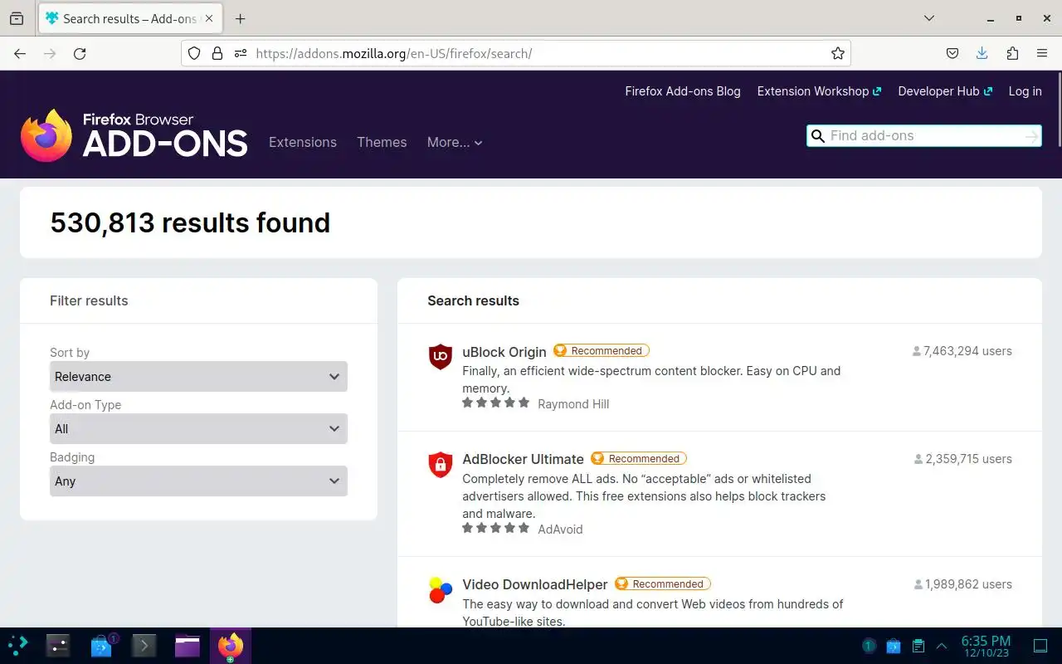Open the Extension Workshop link
Screen dimensions: 1062x664
pyautogui.click(x=819, y=91)
